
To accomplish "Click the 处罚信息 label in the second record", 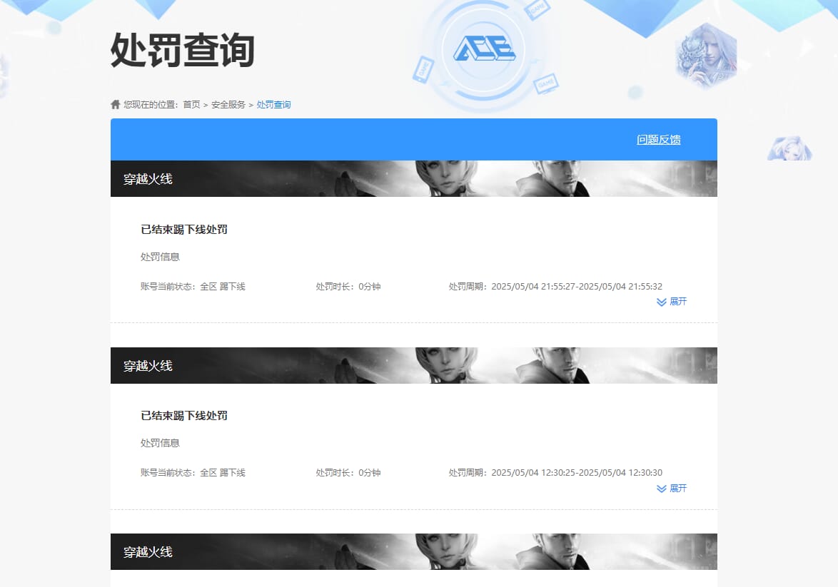I will coord(160,443).
